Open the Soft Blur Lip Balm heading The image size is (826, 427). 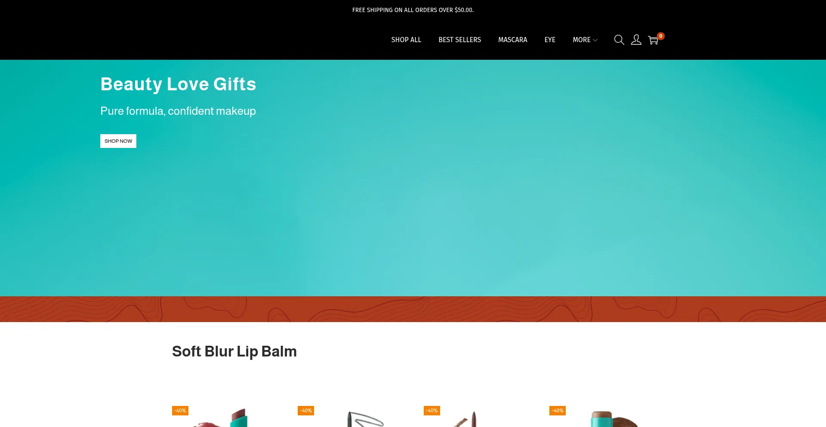coord(234,351)
